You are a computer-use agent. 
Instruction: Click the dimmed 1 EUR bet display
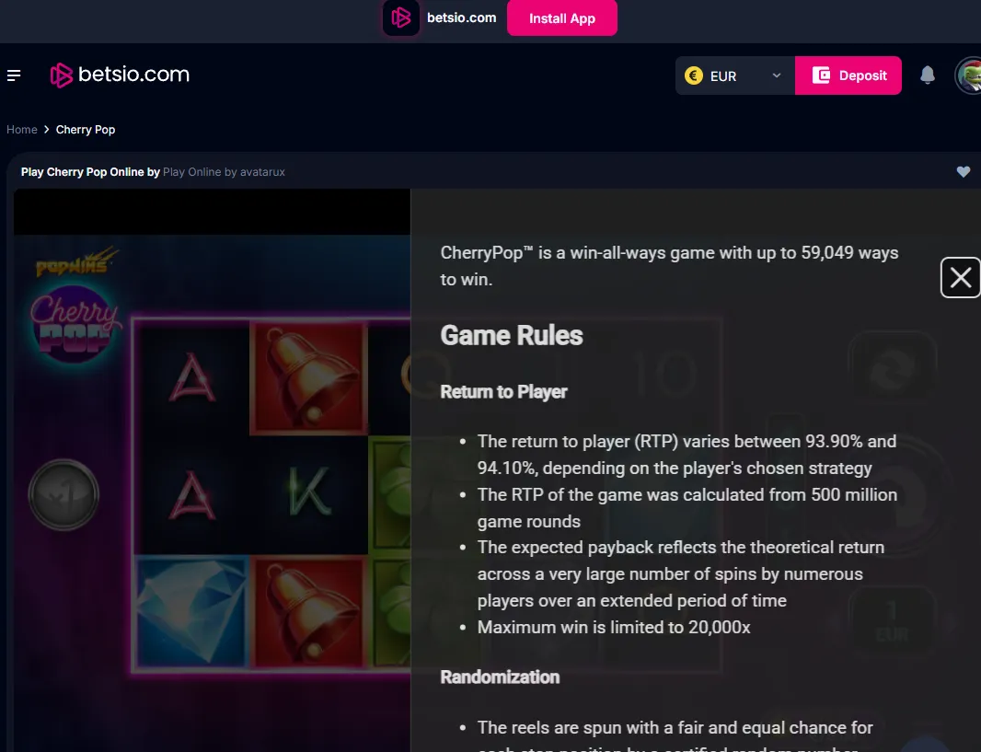click(x=892, y=622)
